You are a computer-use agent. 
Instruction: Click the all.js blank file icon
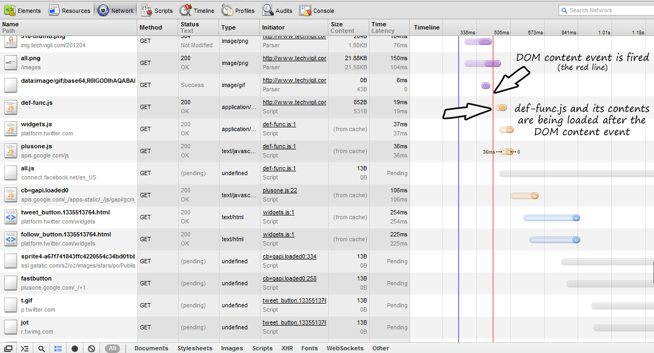11,173
